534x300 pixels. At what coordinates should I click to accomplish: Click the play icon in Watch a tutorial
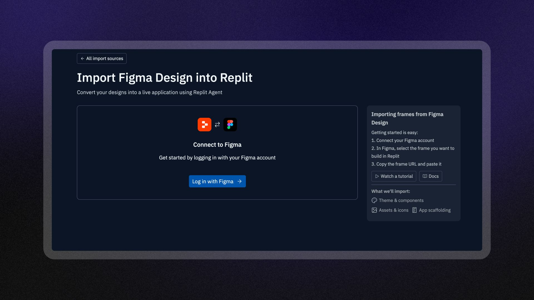(377, 176)
